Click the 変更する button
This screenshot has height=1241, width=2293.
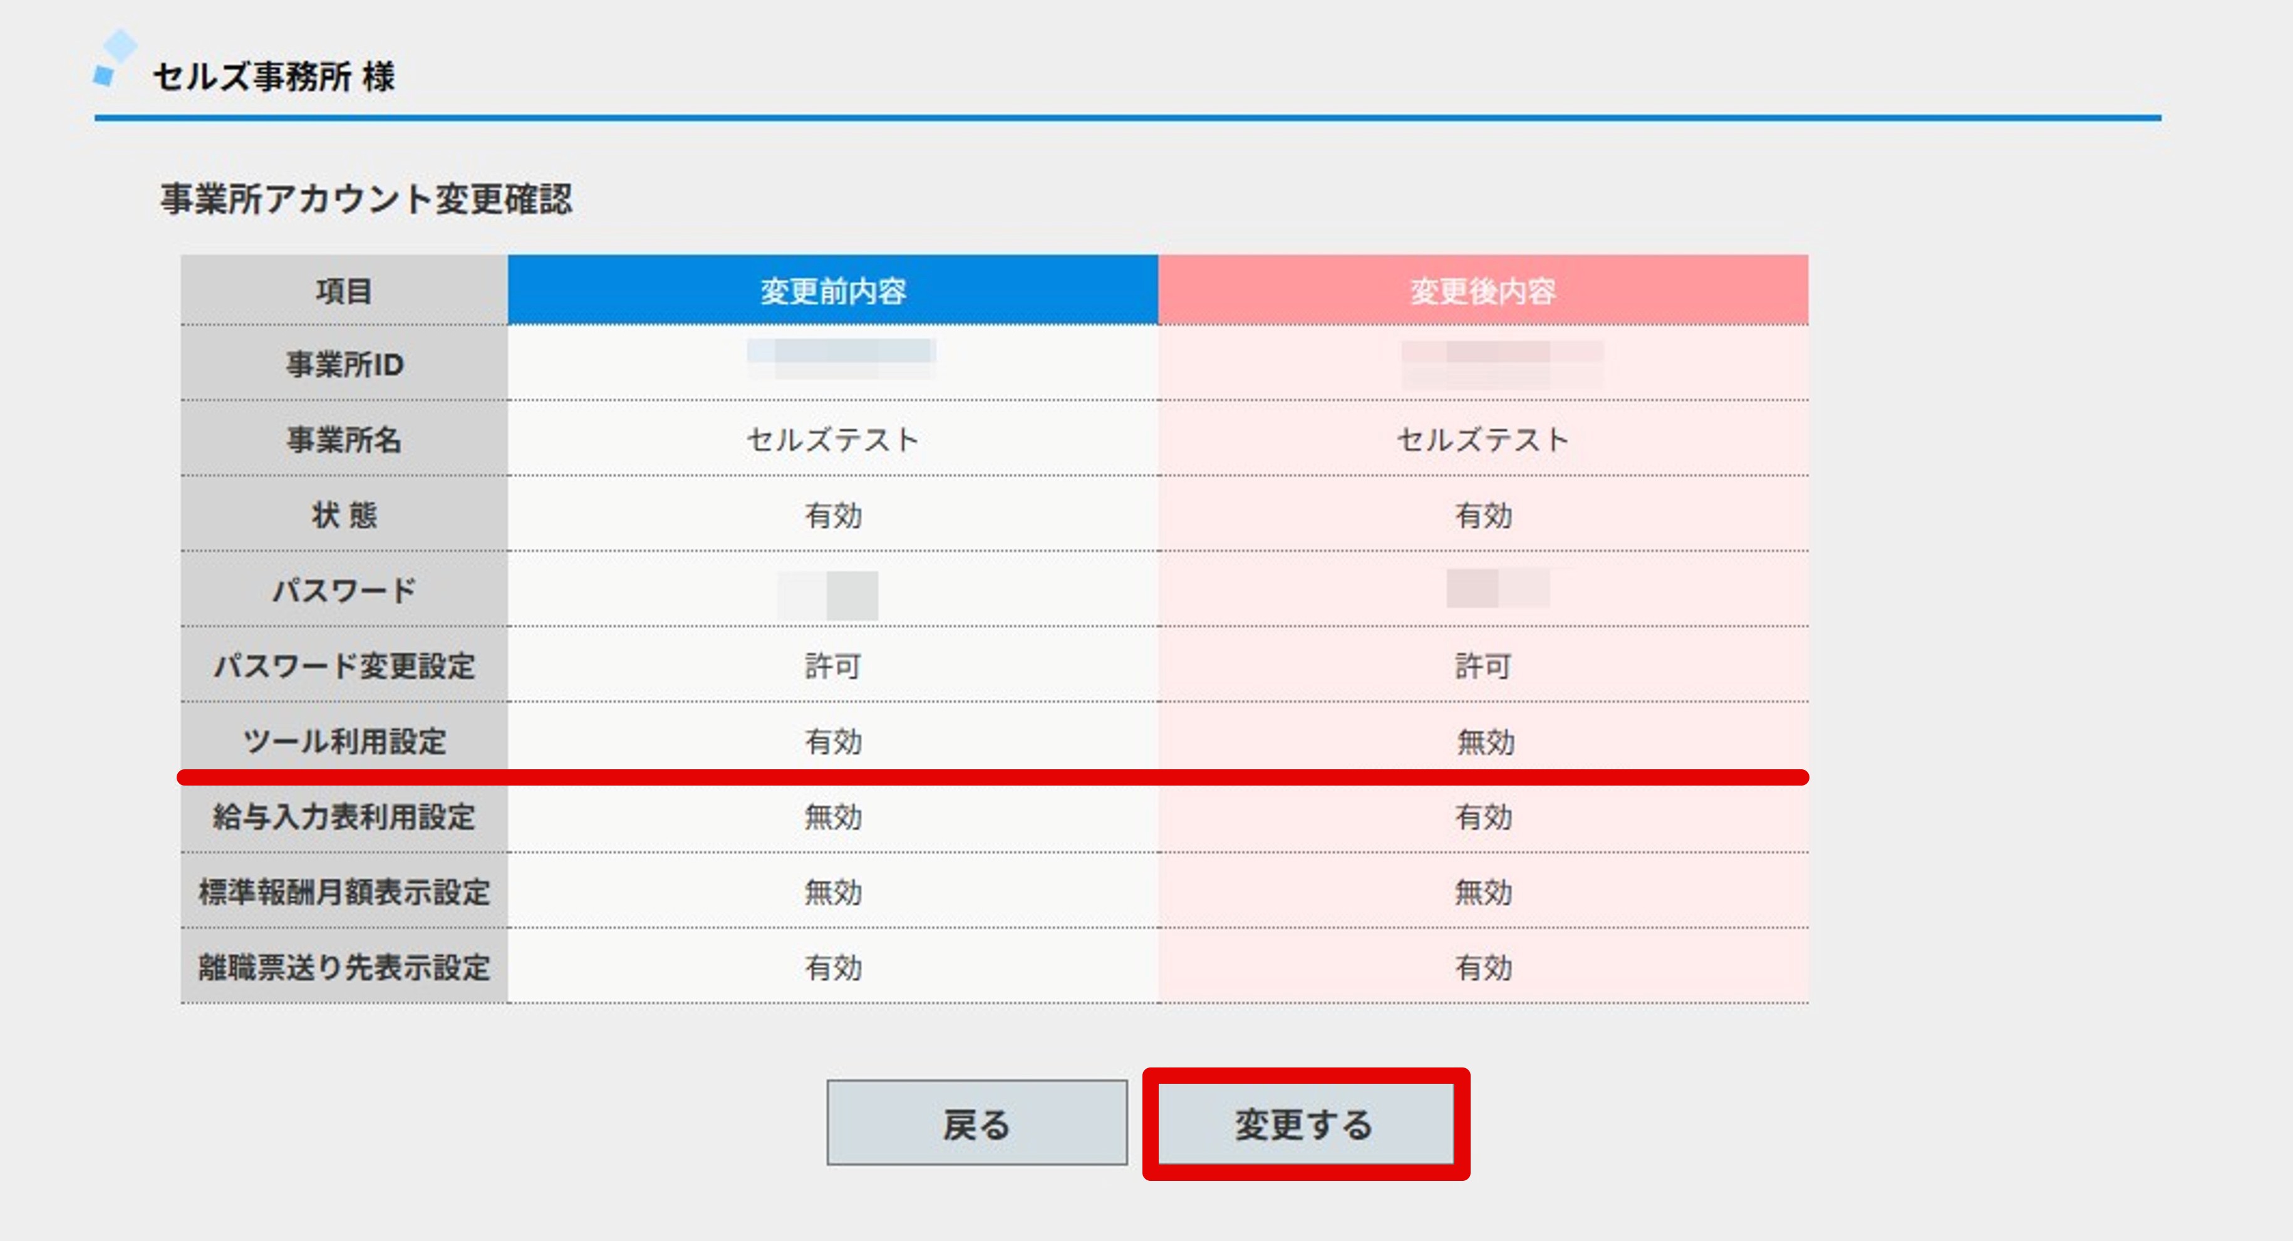[x=1305, y=1123]
